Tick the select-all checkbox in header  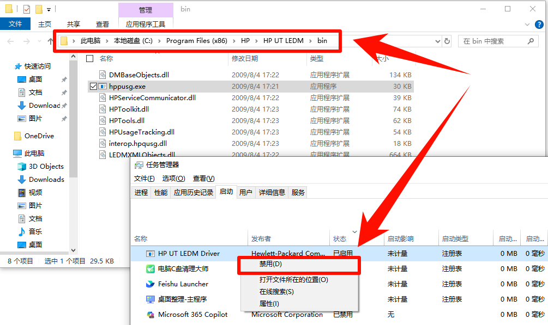(x=90, y=58)
